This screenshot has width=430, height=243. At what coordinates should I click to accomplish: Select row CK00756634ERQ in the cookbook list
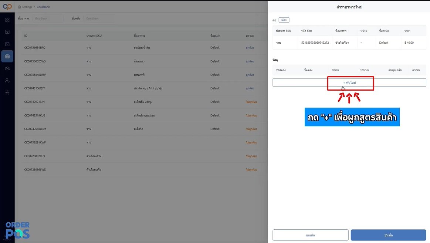point(145,47)
